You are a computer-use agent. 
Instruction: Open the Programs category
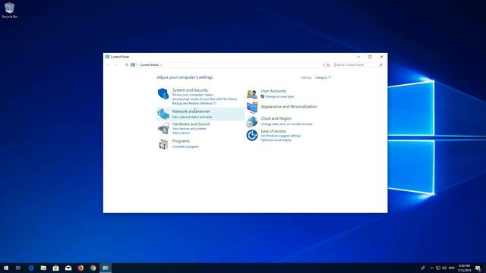click(181, 141)
